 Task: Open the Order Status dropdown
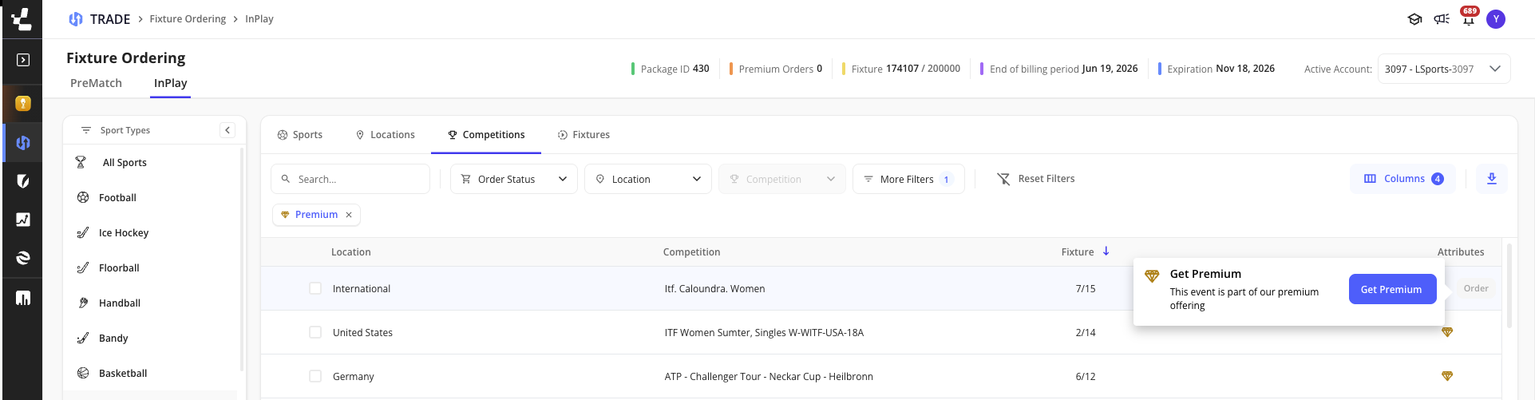click(x=514, y=179)
